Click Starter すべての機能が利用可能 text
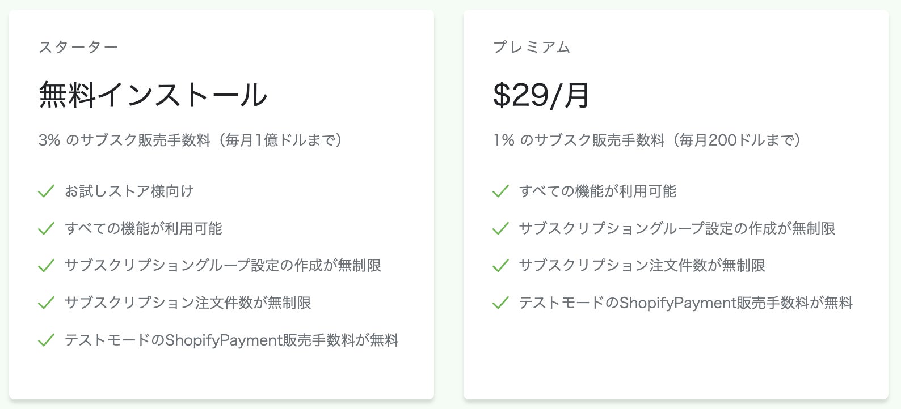Screen dimensions: 901x409 (144, 229)
